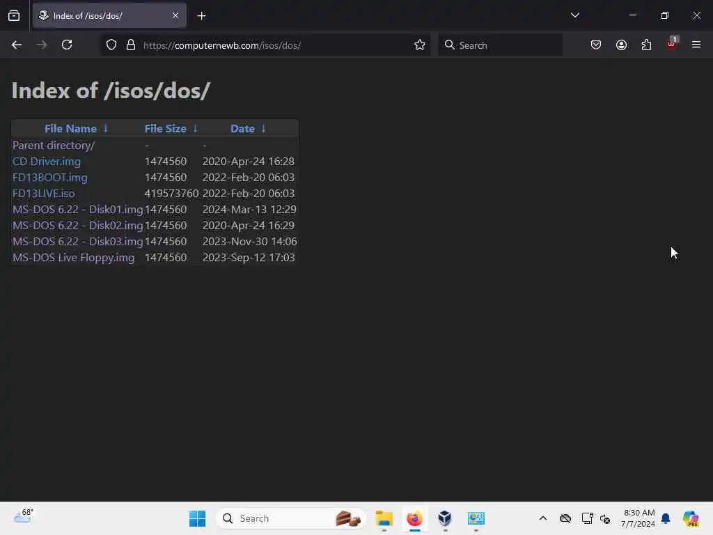This screenshot has height=535, width=713.
Task: Click date 2023-Sep-12 17:03
Action: pos(249,258)
